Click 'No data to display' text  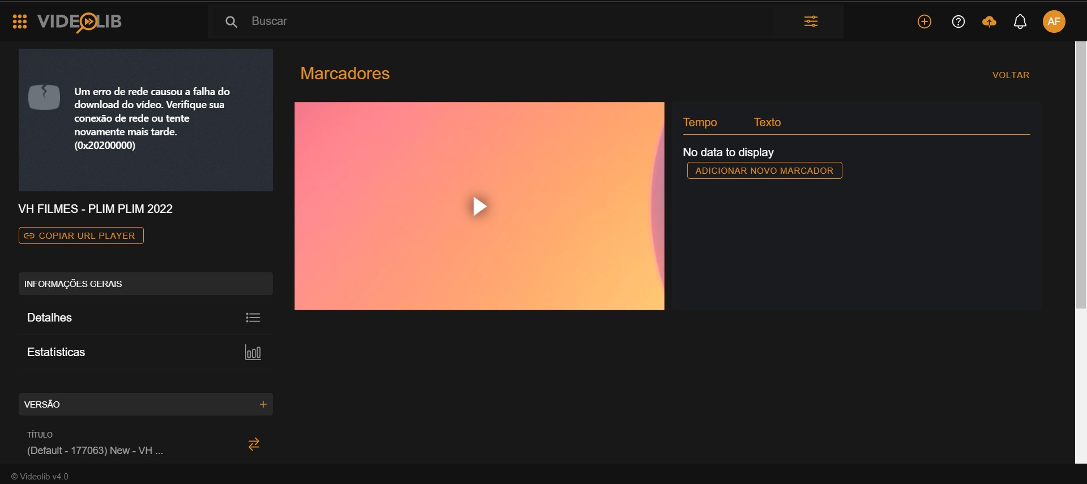coord(728,152)
